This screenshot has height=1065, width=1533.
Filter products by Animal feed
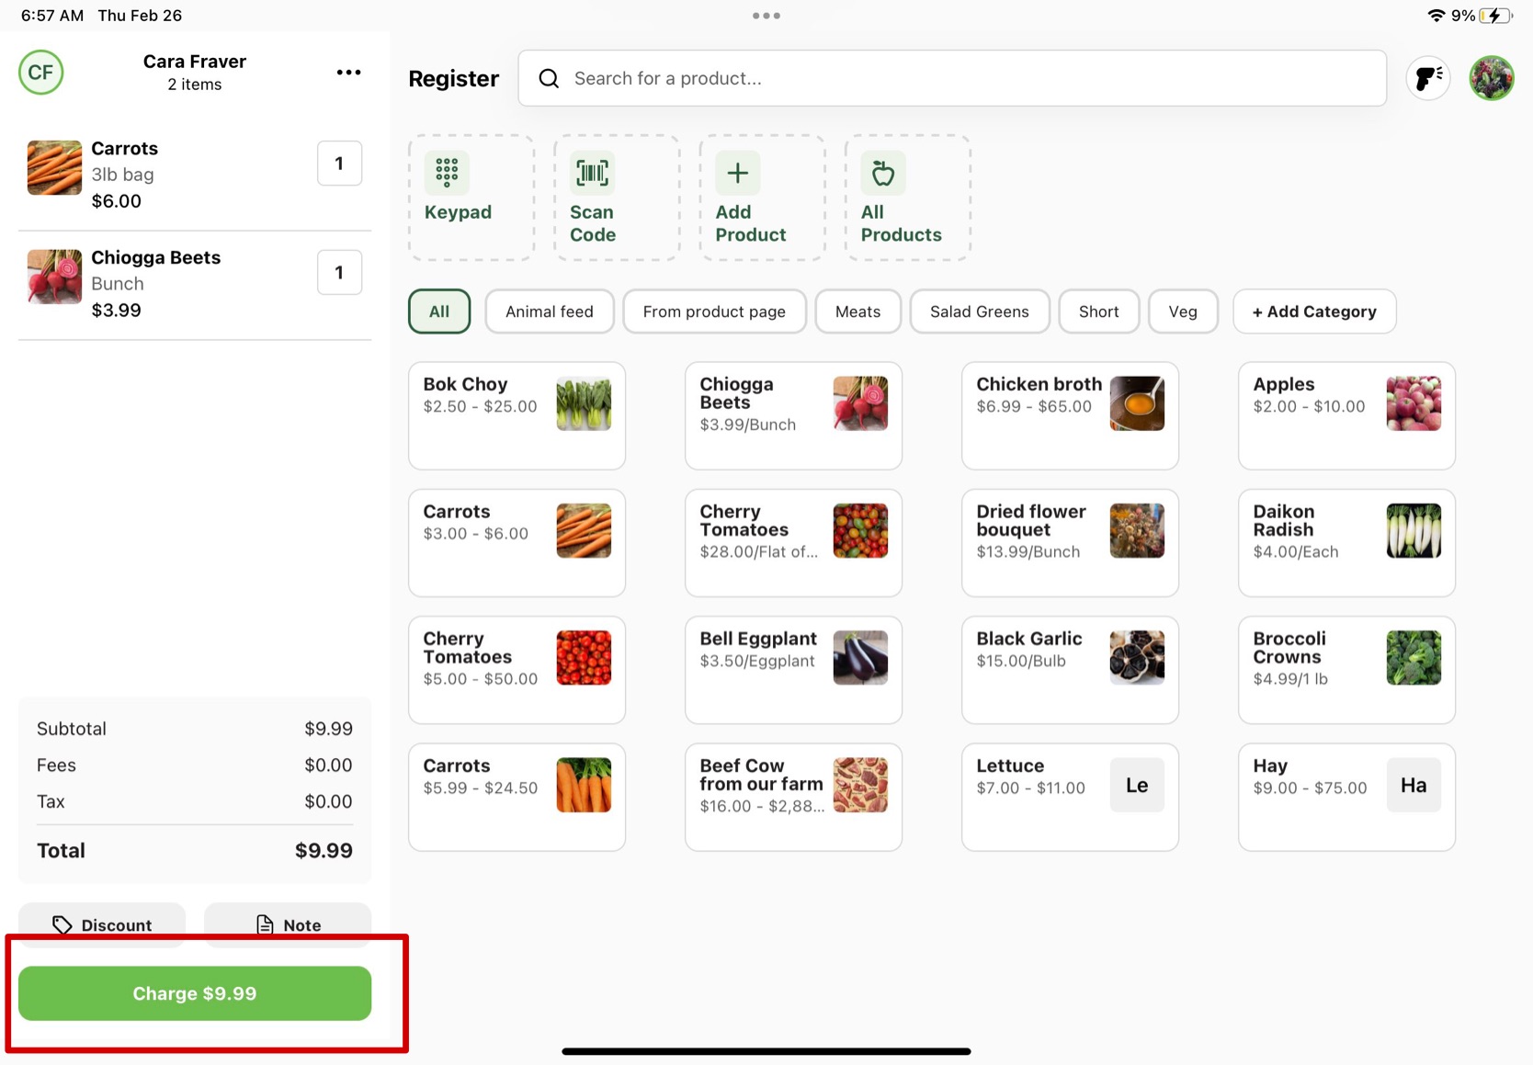pyautogui.click(x=549, y=312)
